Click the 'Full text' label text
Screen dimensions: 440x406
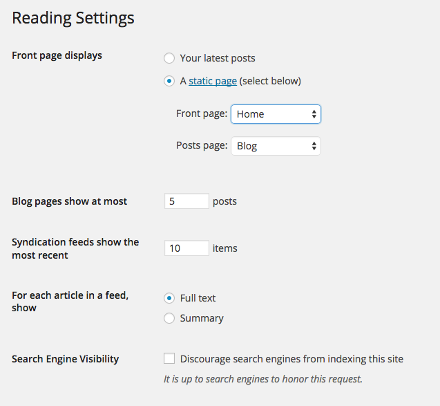tap(198, 298)
